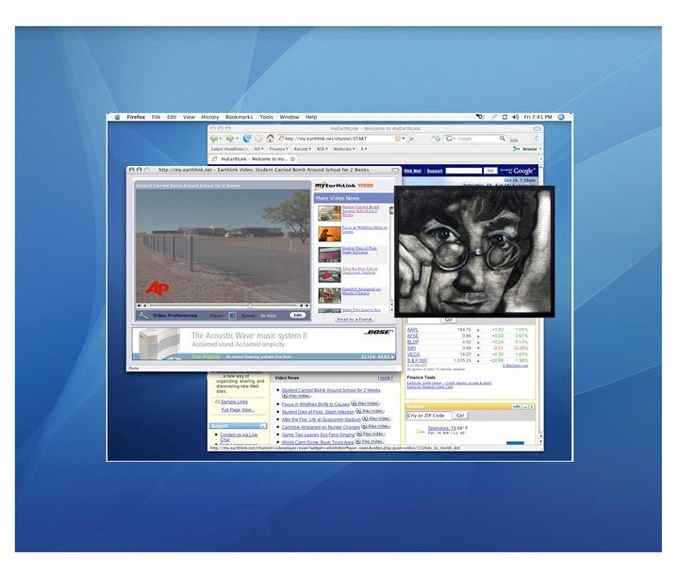Reload the page with the blue refresh icon
679x574 pixels.
247,138
